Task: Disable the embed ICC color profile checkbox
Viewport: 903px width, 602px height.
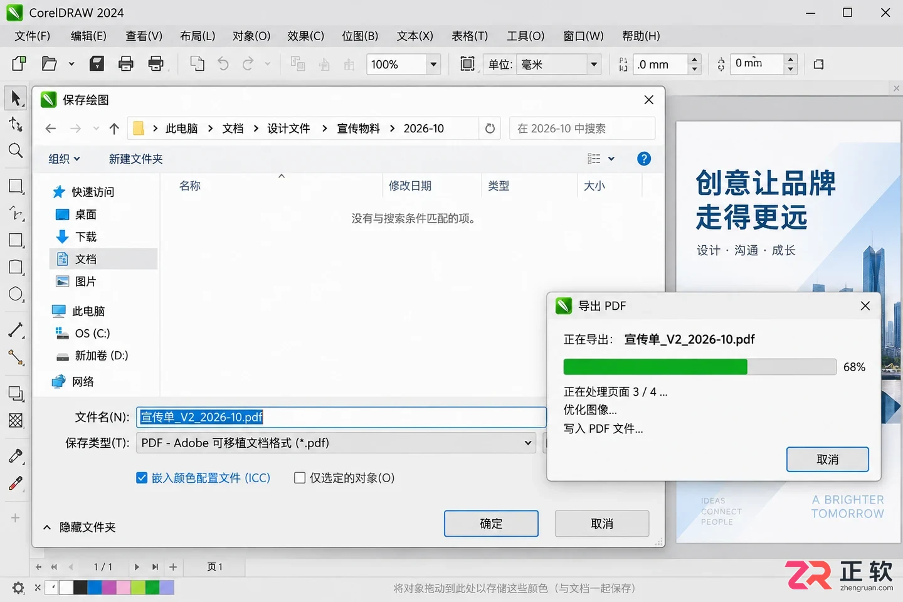Action: tap(142, 478)
